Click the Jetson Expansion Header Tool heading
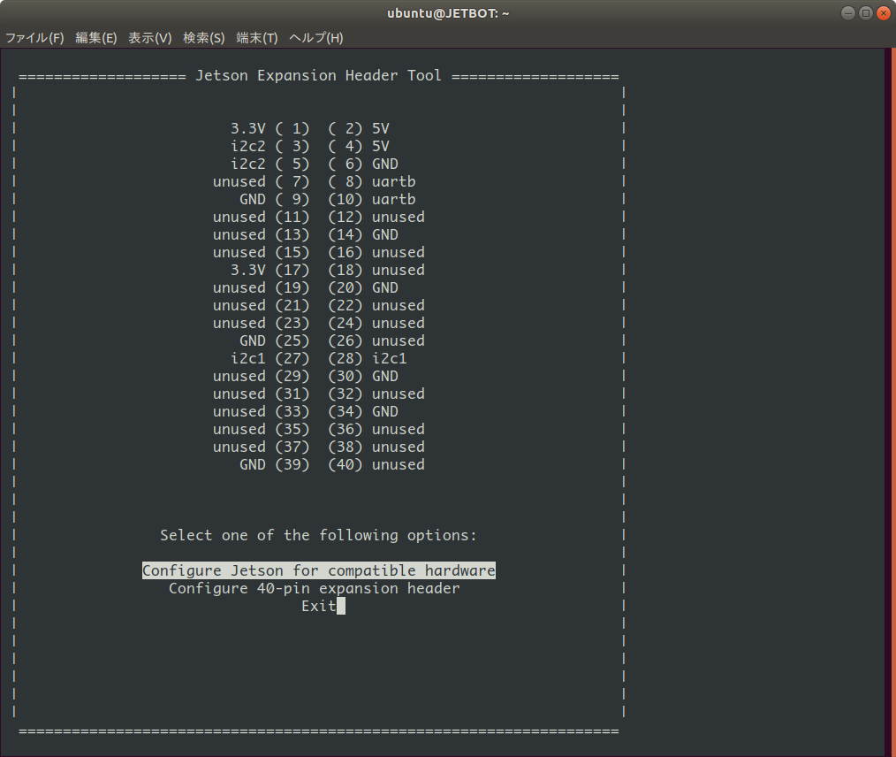This screenshot has height=757, width=896. point(318,75)
